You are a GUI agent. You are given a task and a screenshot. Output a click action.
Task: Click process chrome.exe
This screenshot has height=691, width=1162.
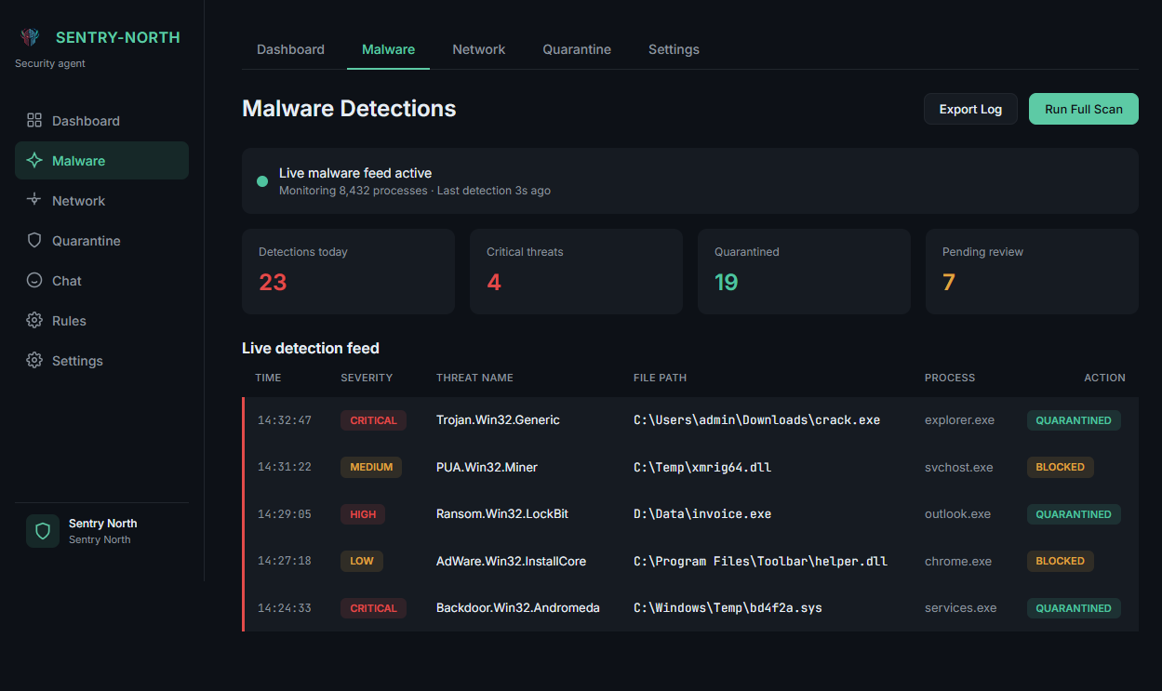pos(958,561)
